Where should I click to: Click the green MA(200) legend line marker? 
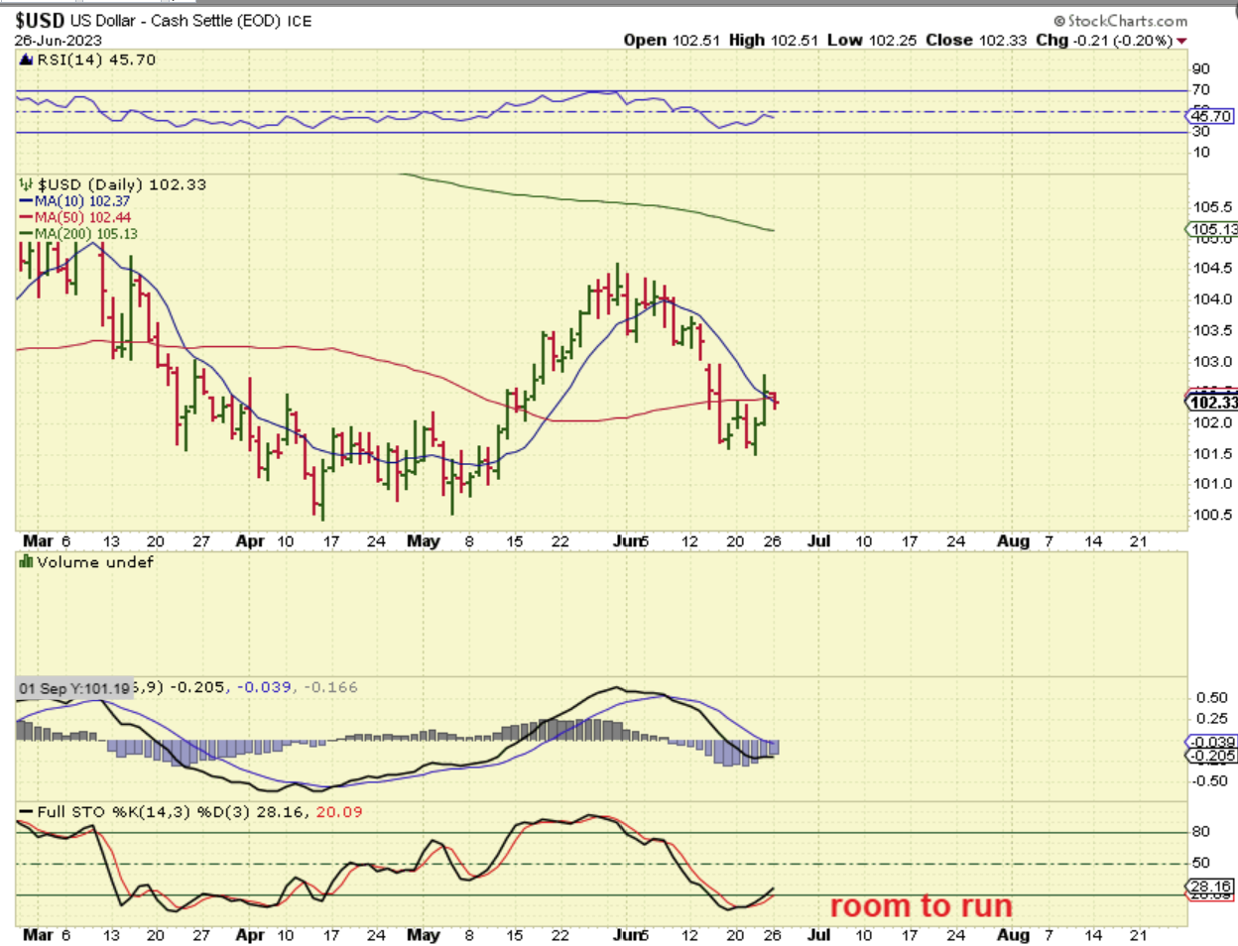[27, 234]
